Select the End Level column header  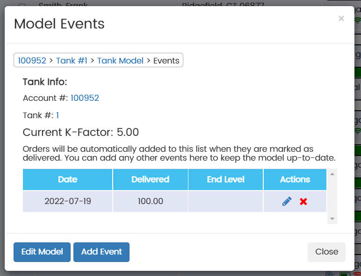pos(225,179)
